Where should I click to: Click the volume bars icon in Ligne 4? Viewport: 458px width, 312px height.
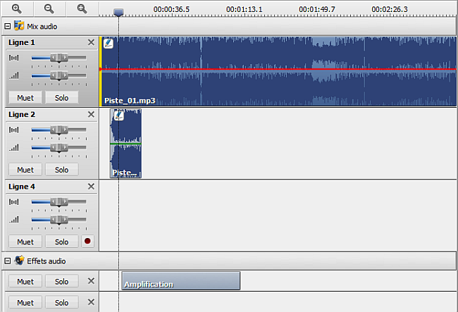(x=14, y=220)
